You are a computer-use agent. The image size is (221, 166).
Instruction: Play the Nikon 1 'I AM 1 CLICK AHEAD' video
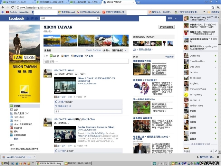pos(65,85)
